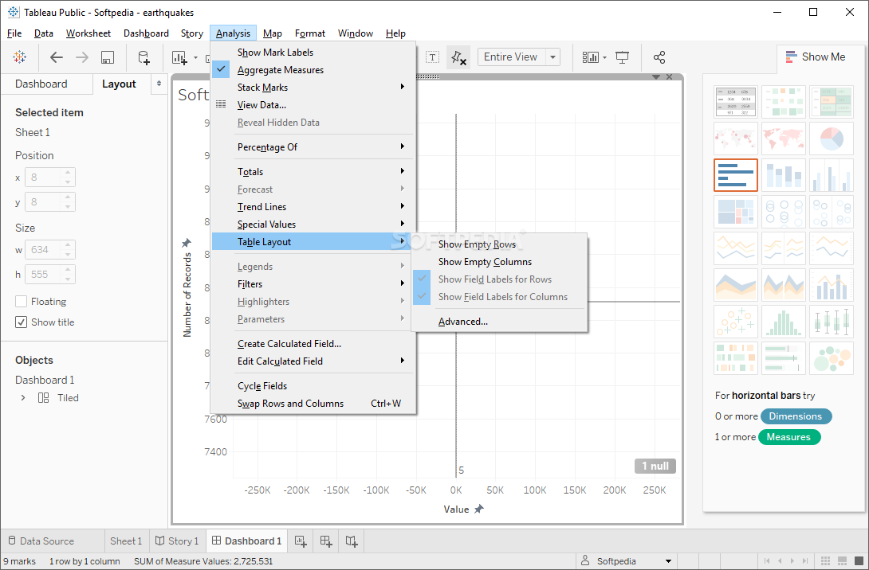This screenshot has height=570, width=869.
Task: Click the x position input field
Action: pos(45,178)
